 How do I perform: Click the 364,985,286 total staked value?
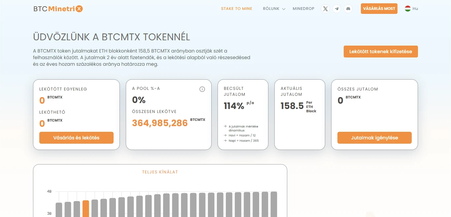click(x=160, y=123)
